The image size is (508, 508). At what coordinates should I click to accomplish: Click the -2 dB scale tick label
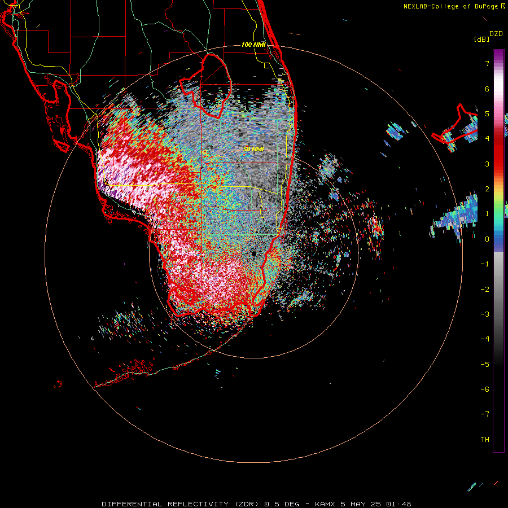485,290
